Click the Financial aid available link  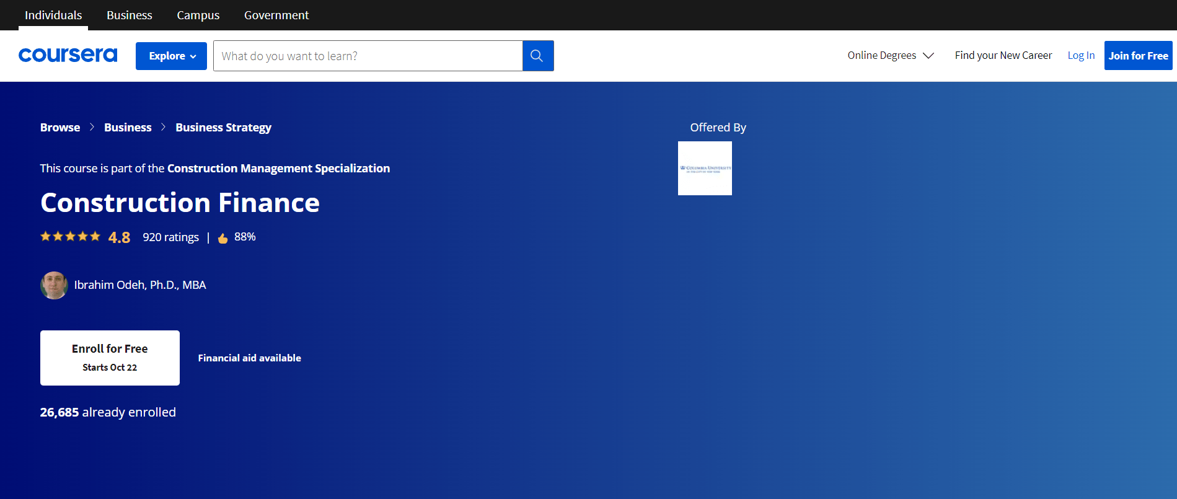(x=249, y=358)
